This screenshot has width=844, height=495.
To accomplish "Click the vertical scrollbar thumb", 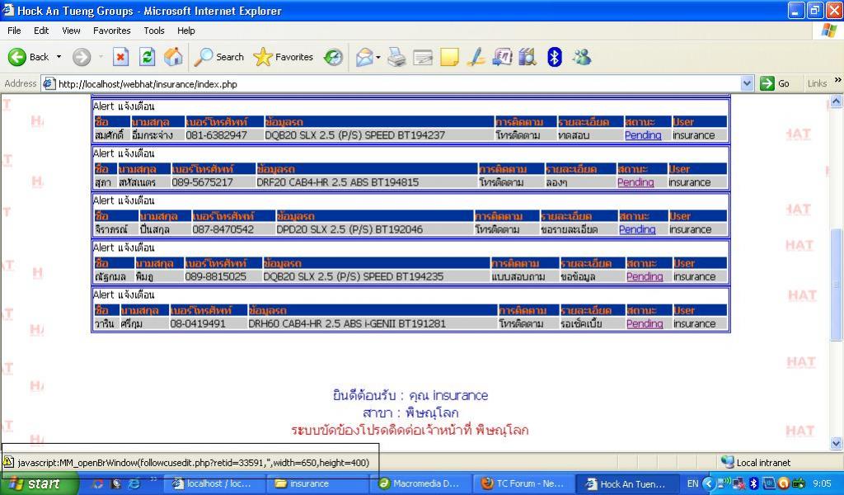I will pyautogui.click(x=836, y=285).
